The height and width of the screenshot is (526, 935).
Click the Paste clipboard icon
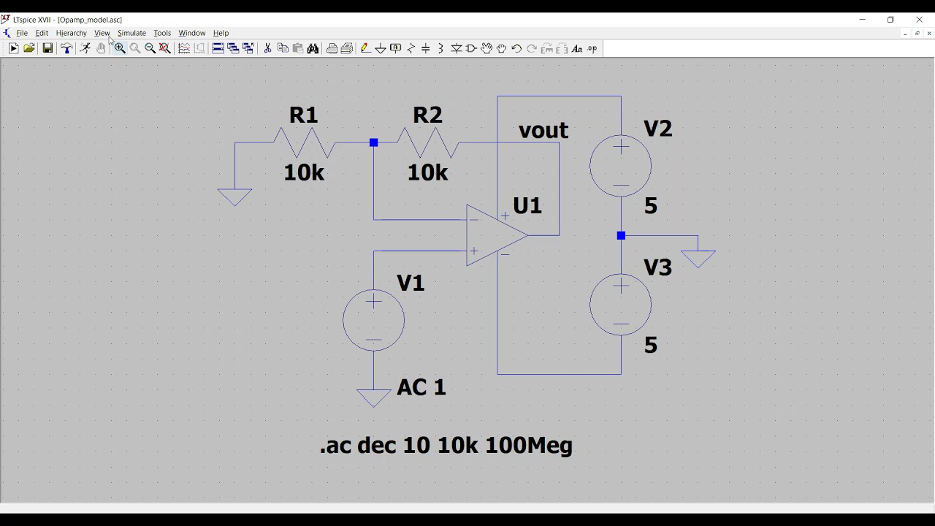point(298,48)
